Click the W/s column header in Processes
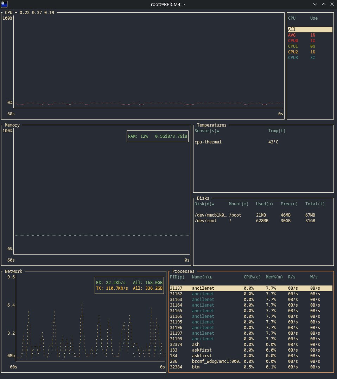 pos(314,277)
